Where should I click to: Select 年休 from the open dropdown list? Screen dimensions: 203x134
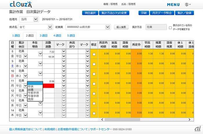(x=30, y=87)
